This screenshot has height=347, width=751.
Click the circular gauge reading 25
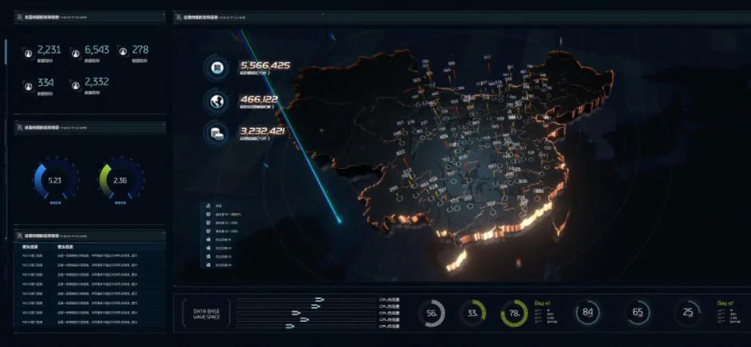coord(688,312)
